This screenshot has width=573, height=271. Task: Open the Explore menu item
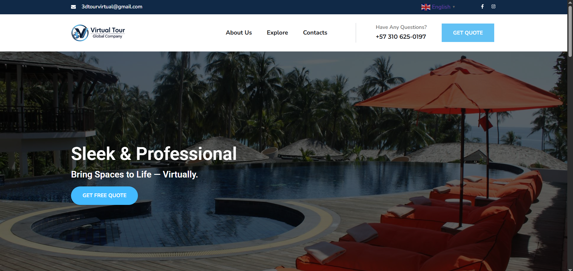click(x=277, y=33)
